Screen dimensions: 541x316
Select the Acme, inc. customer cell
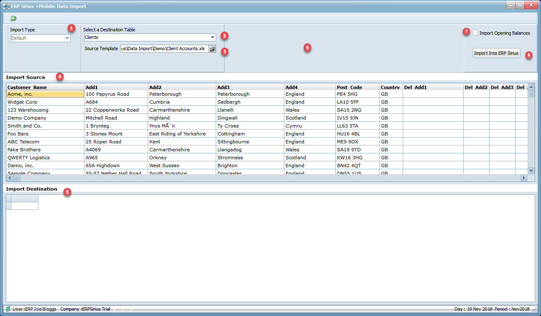point(45,94)
